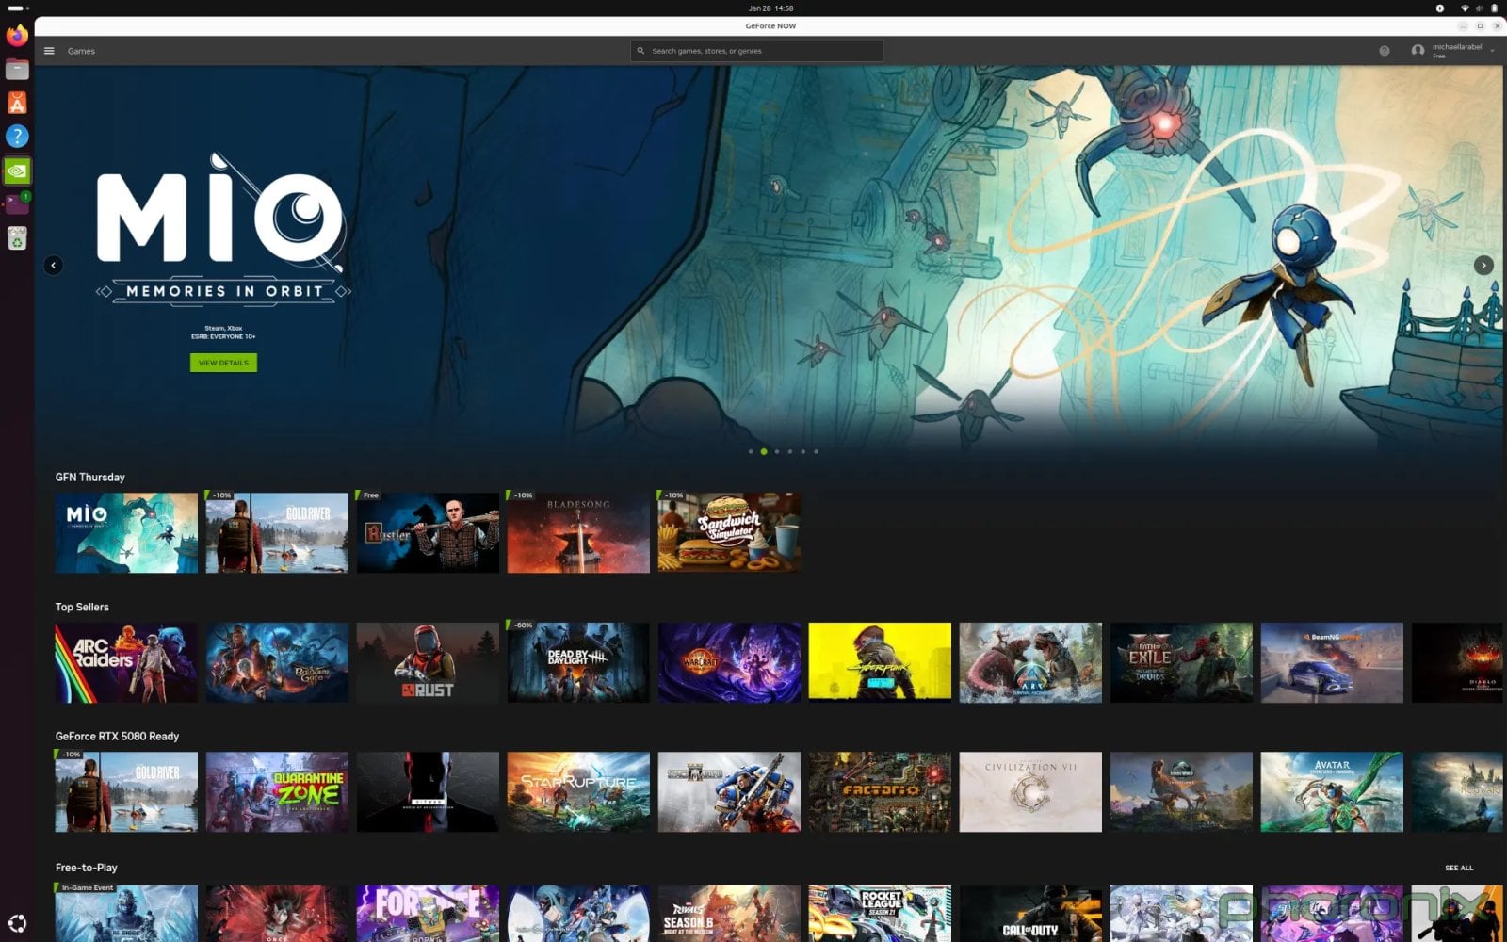
Task: Open the terminal app with the notification badge
Action: point(16,204)
